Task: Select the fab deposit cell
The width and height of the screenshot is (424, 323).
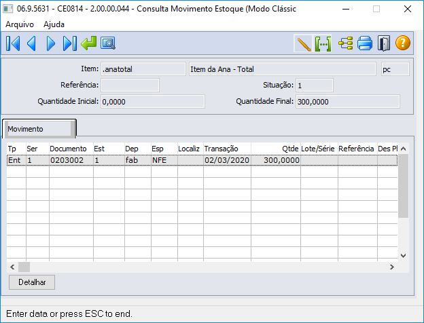Action: [x=138, y=160]
